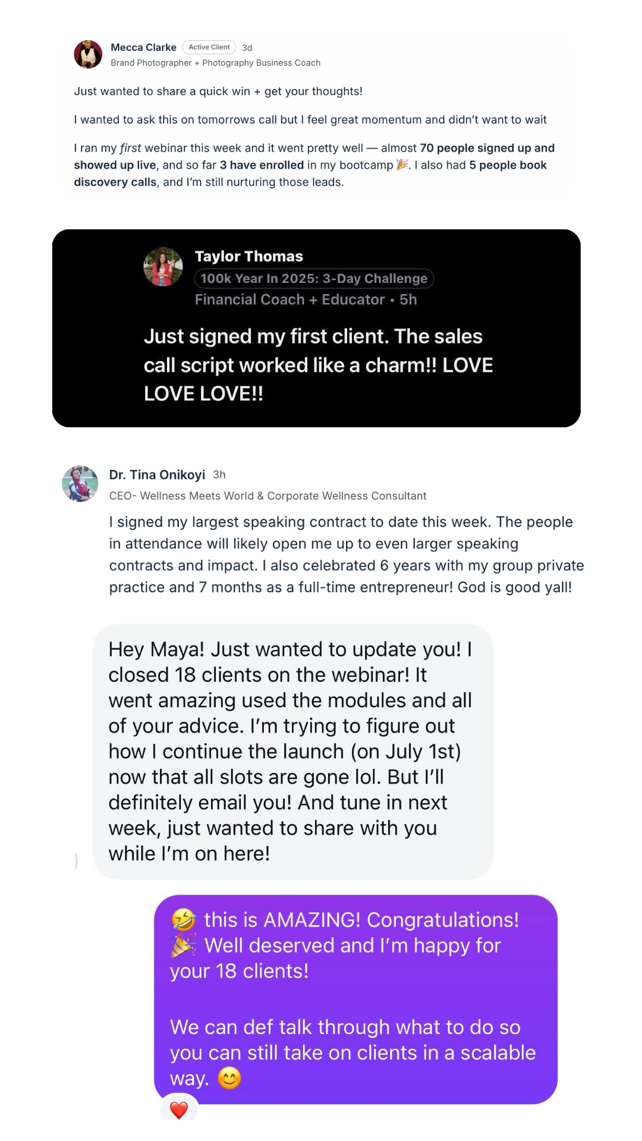Open Dr. Tina Onikoyi's profile photo
Screen dimensions: 642x1141
80,483
